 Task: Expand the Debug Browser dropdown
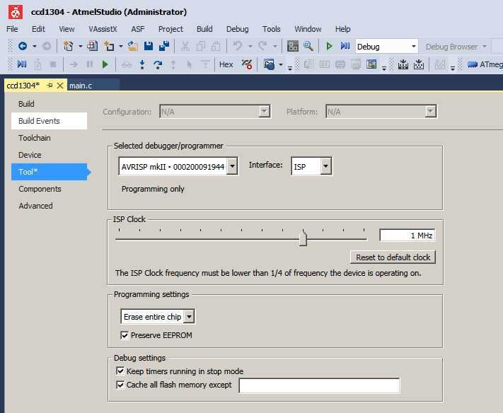[x=485, y=47]
